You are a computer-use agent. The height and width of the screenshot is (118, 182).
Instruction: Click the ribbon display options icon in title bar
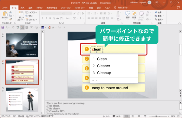[x=157, y=2]
